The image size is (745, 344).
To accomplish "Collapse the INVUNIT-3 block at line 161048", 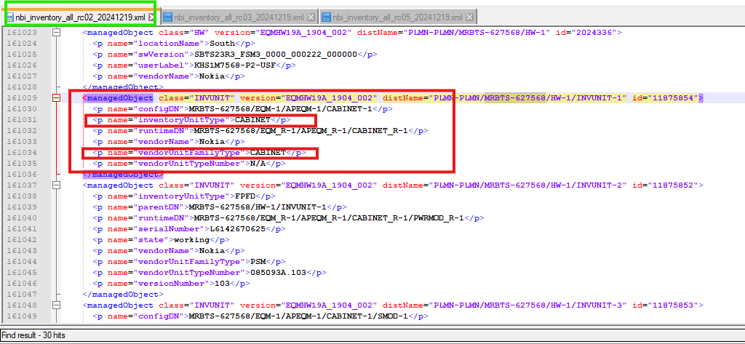I will (57, 305).
